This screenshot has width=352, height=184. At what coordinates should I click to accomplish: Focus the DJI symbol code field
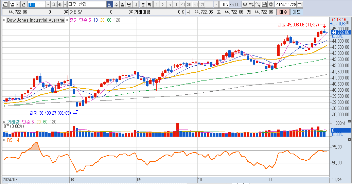tap(37, 4)
